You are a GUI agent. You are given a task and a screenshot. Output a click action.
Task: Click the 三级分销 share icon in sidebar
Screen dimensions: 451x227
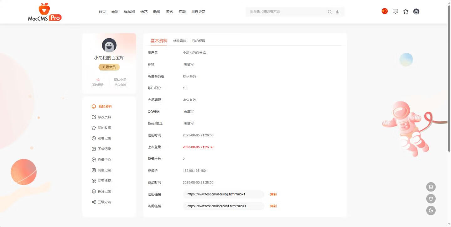tap(94, 202)
